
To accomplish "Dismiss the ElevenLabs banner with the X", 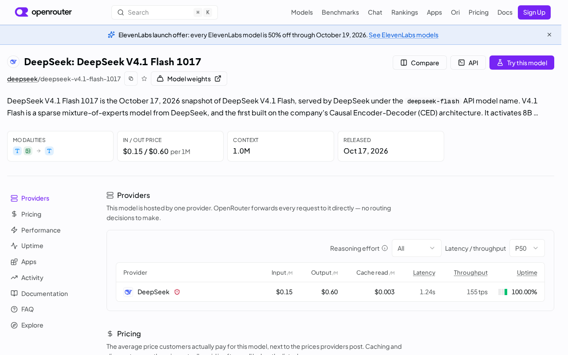I will [549, 35].
